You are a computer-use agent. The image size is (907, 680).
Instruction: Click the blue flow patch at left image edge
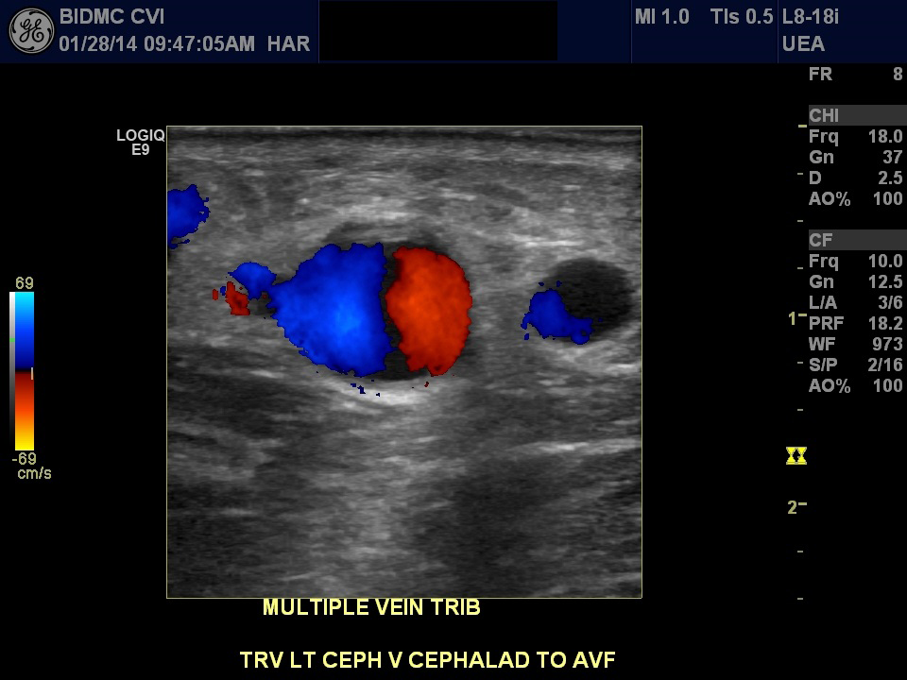[185, 215]
